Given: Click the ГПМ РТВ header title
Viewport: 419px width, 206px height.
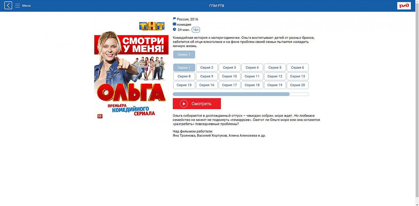Looking at the screenshot, I should pos(217,6).
